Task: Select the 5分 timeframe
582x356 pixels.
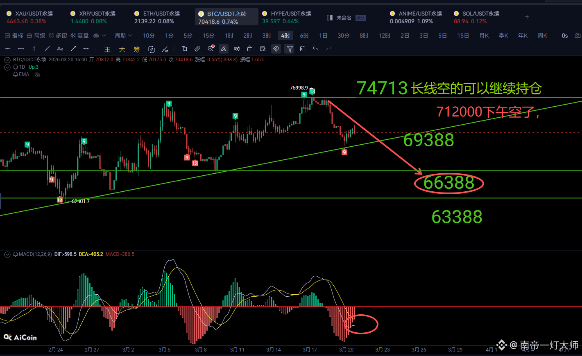Action: [188, 36]
